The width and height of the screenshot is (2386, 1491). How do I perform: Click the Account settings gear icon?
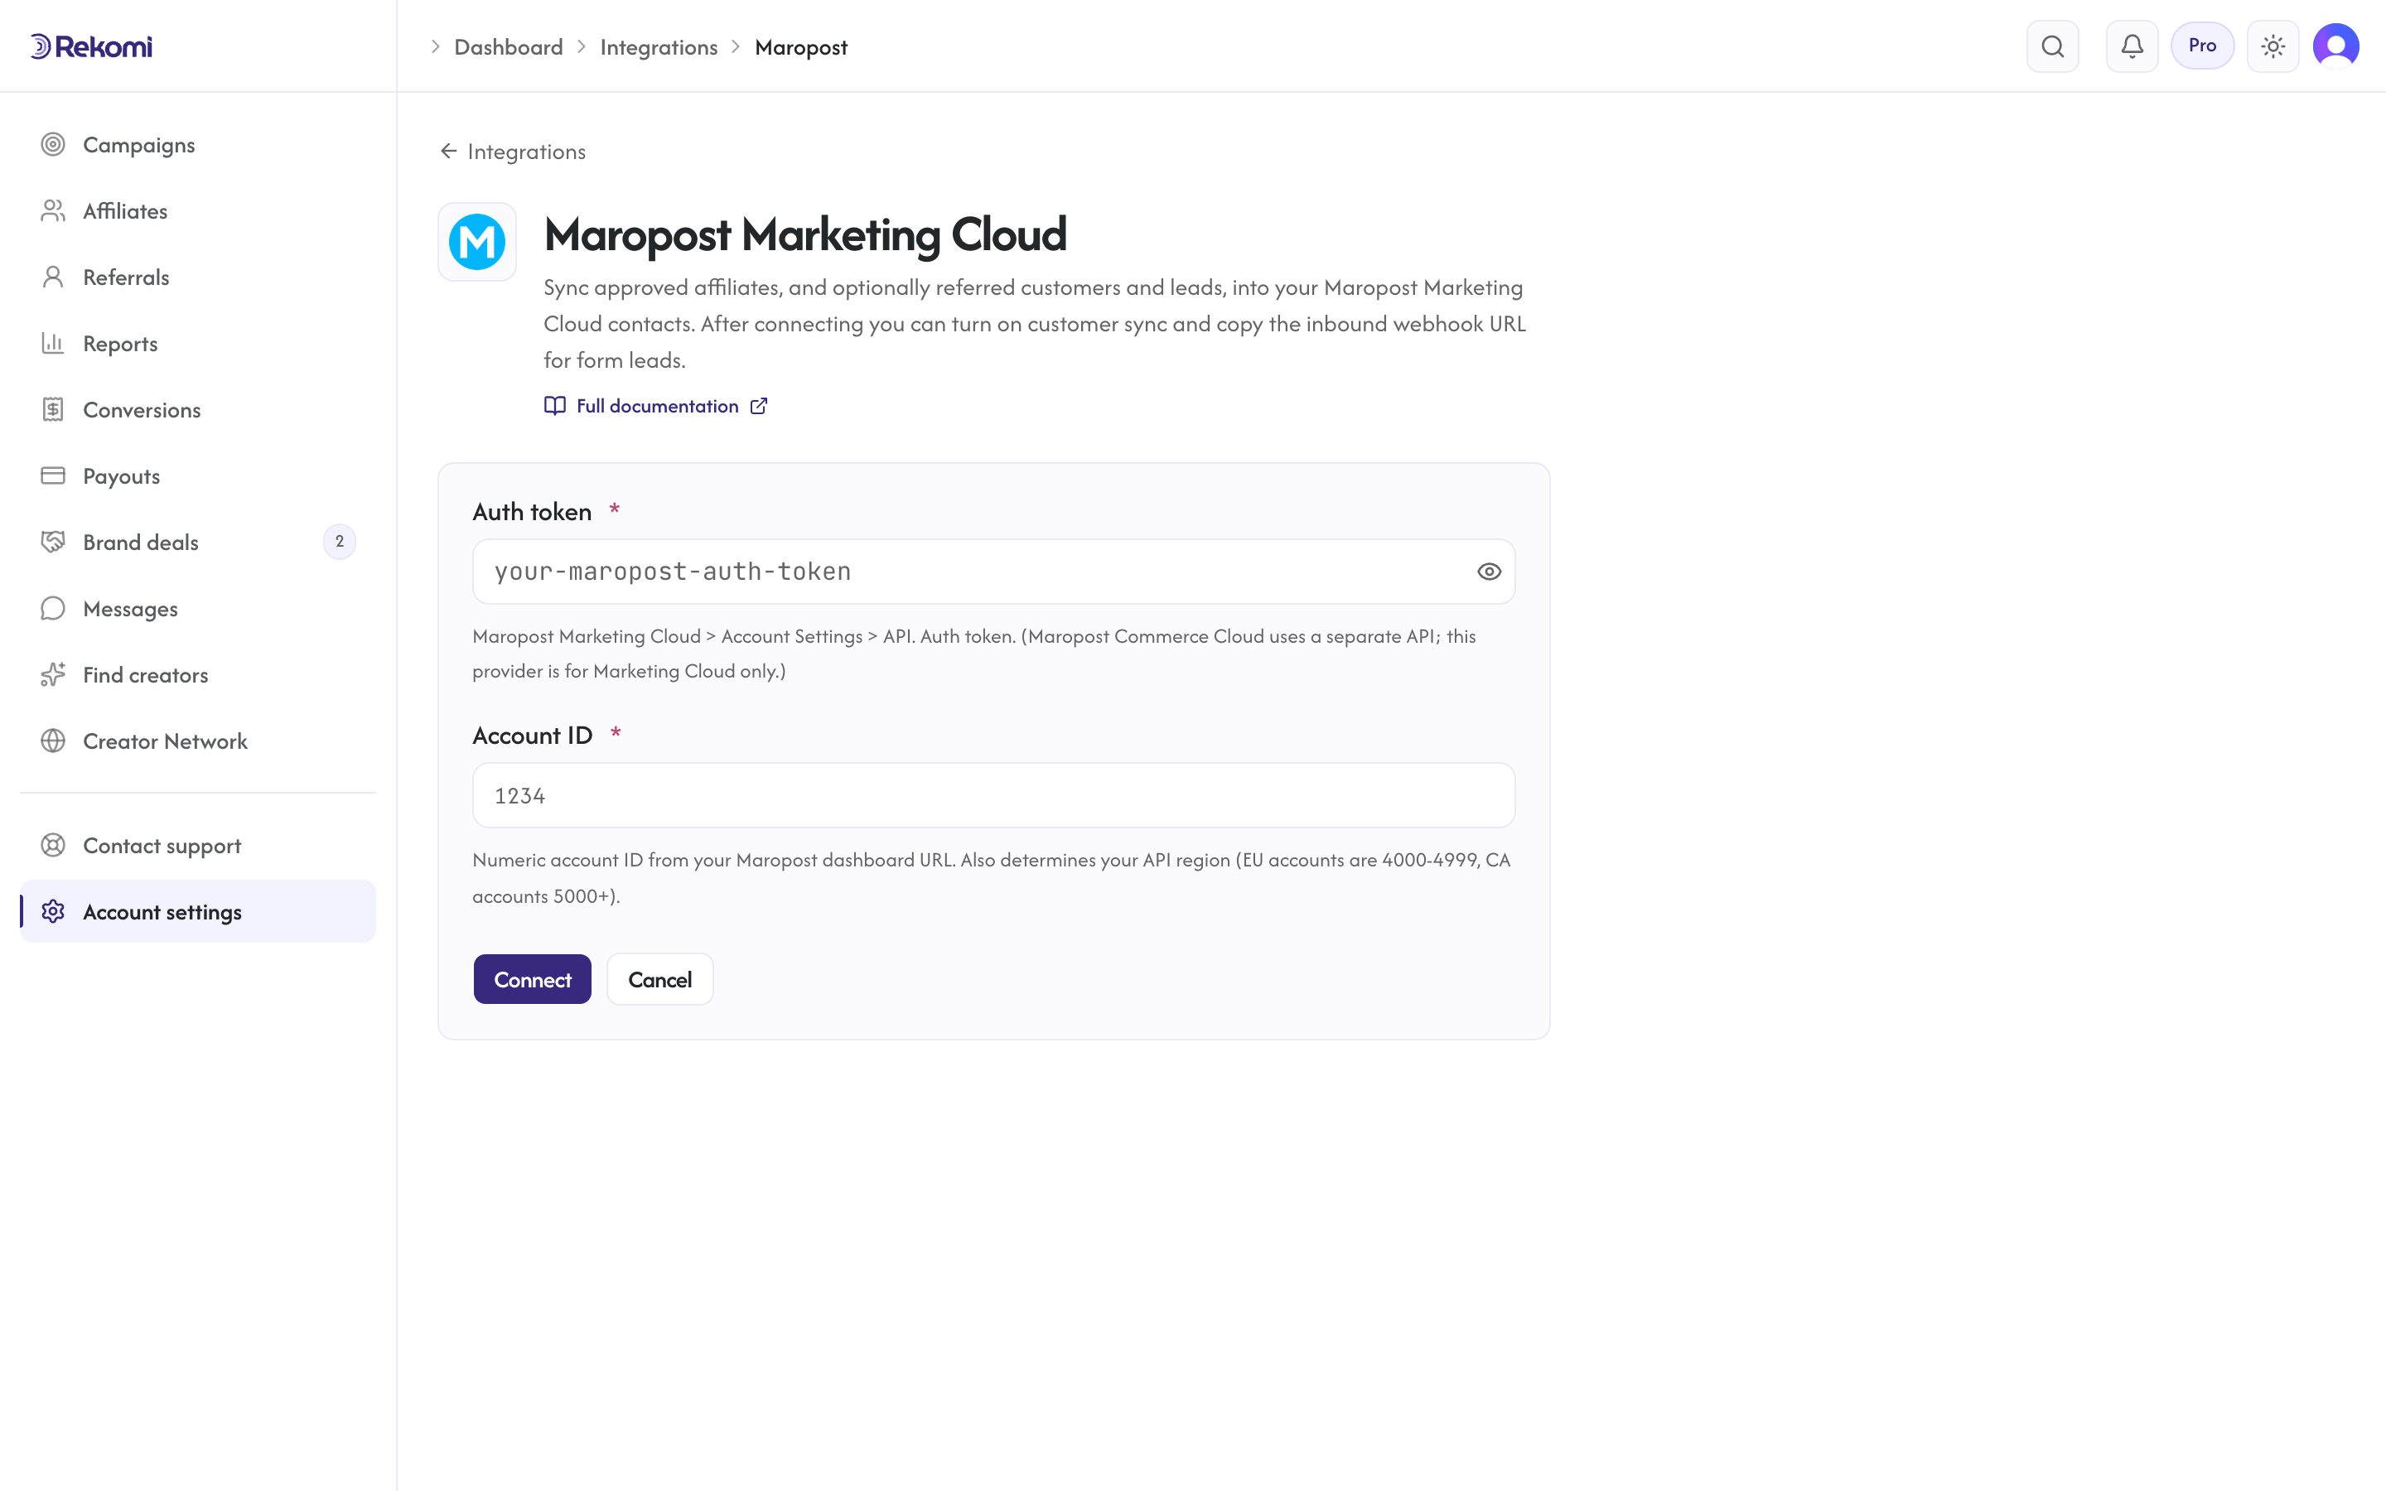53,911
